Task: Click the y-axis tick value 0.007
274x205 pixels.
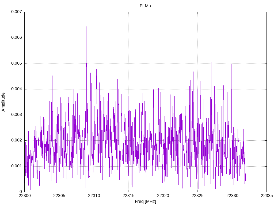Action: point(17,12)
